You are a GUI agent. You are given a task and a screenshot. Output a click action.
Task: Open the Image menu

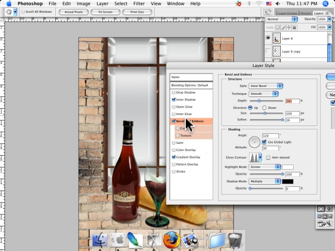click(x=83, y=4)
